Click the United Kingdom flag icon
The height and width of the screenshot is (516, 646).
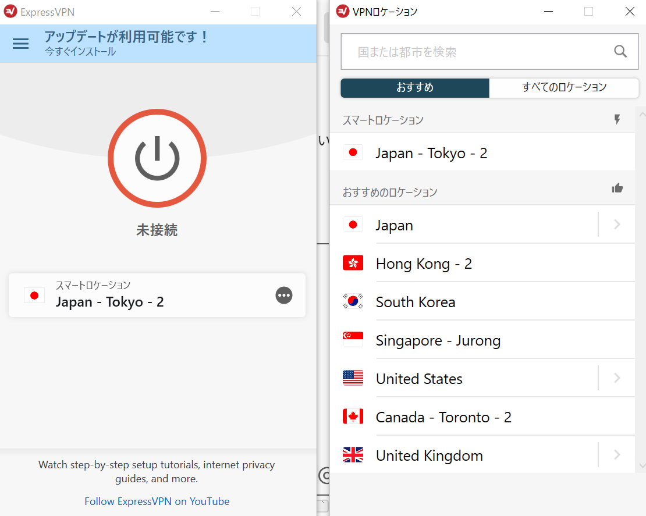coord(353,455)
